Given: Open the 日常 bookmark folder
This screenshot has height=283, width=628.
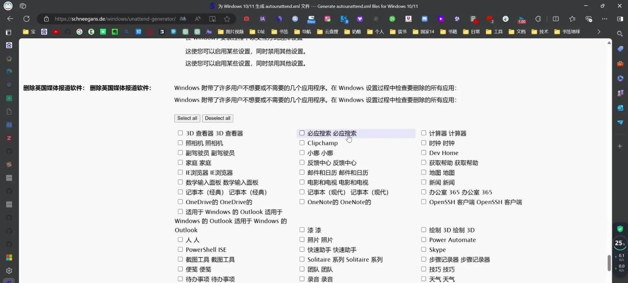Looking at the screenshot, I should (x=471, y=32).
